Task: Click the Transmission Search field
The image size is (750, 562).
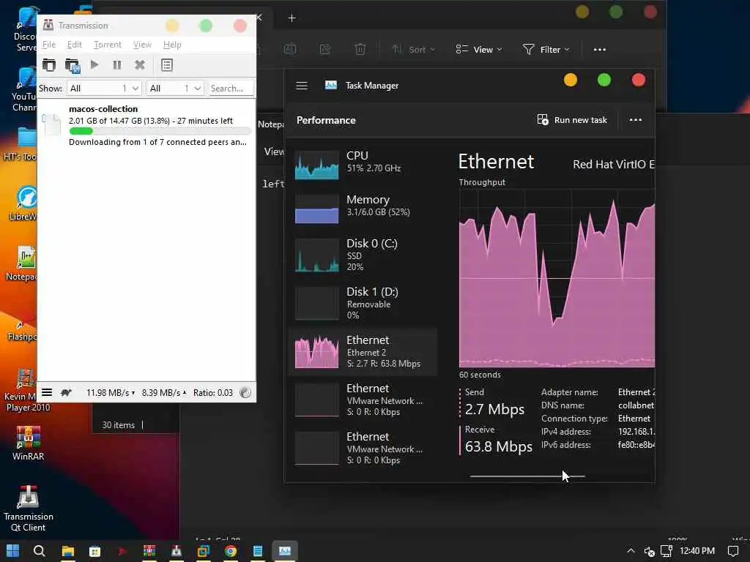Action: [231, 89]
